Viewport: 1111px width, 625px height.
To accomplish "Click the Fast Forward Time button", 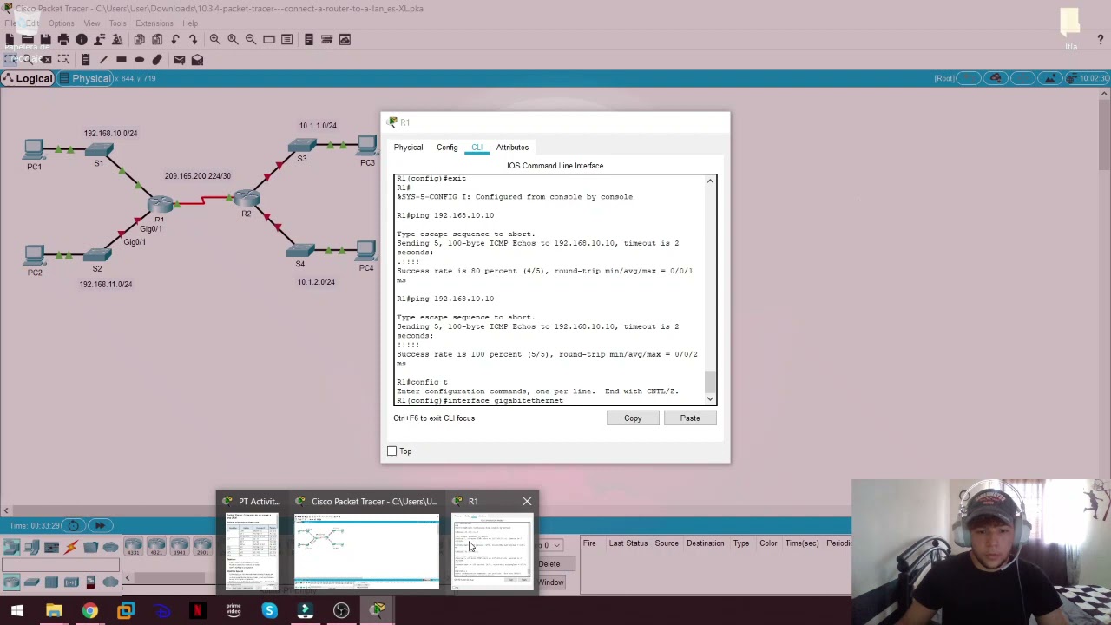I will click(x=100, y=525).
